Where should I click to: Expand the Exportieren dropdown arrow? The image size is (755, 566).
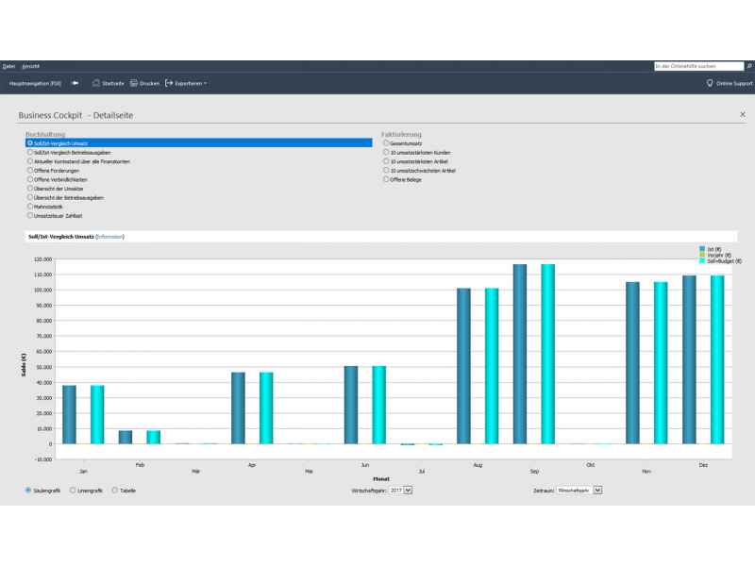[205, 84]
